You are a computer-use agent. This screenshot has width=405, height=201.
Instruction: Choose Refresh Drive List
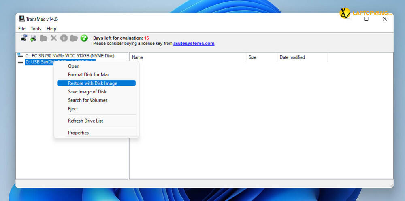96,121
